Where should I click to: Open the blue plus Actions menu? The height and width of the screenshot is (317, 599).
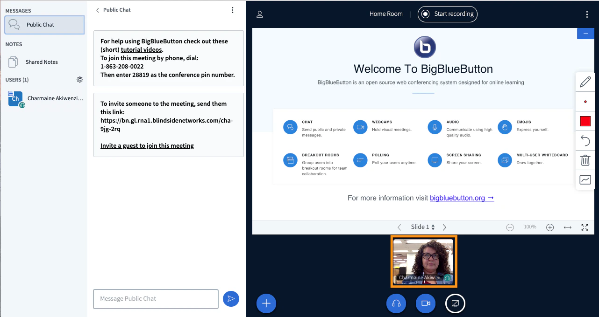click(266, 303)
